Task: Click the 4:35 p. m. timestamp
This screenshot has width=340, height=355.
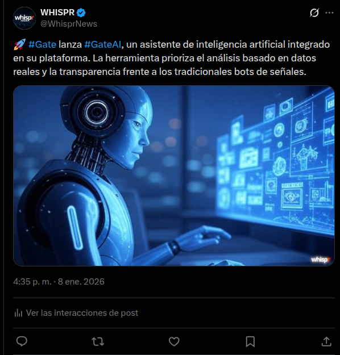Action: point(32,282)
